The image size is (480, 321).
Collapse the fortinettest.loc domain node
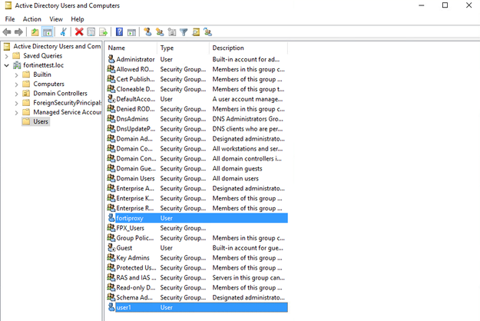coord(6,65)
